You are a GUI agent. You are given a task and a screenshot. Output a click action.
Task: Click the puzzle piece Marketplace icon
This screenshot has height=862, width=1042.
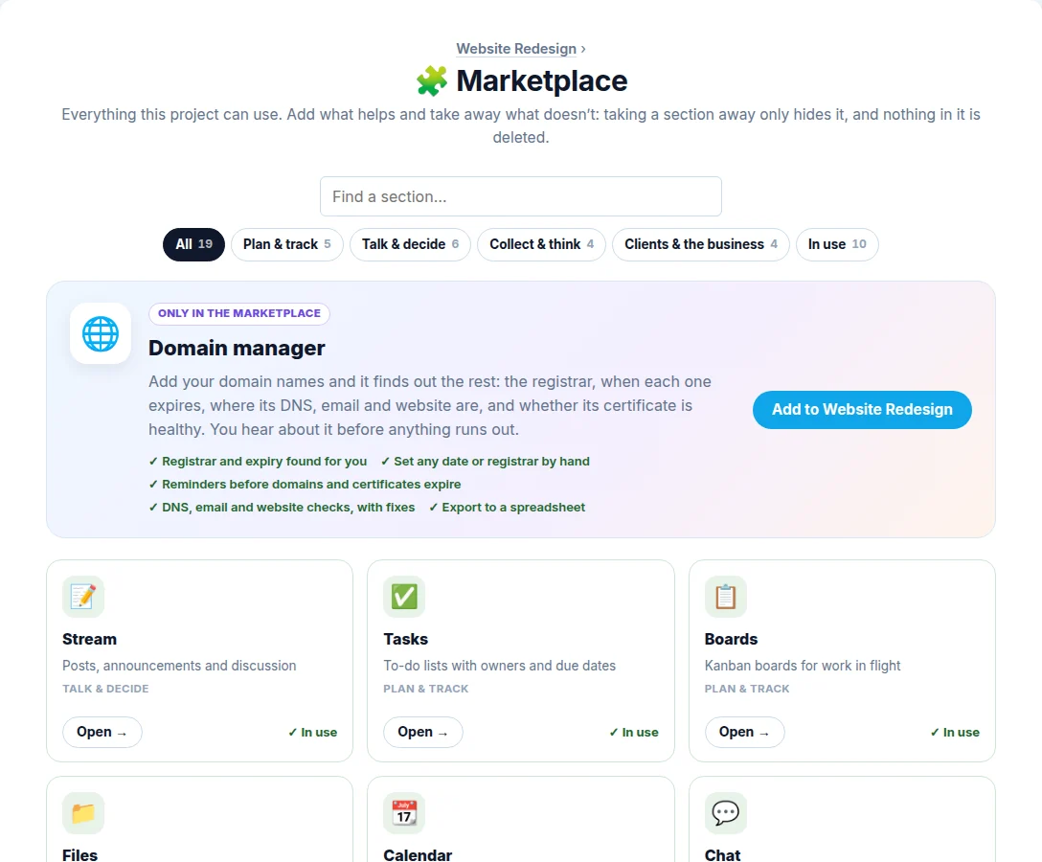point(432,81)
